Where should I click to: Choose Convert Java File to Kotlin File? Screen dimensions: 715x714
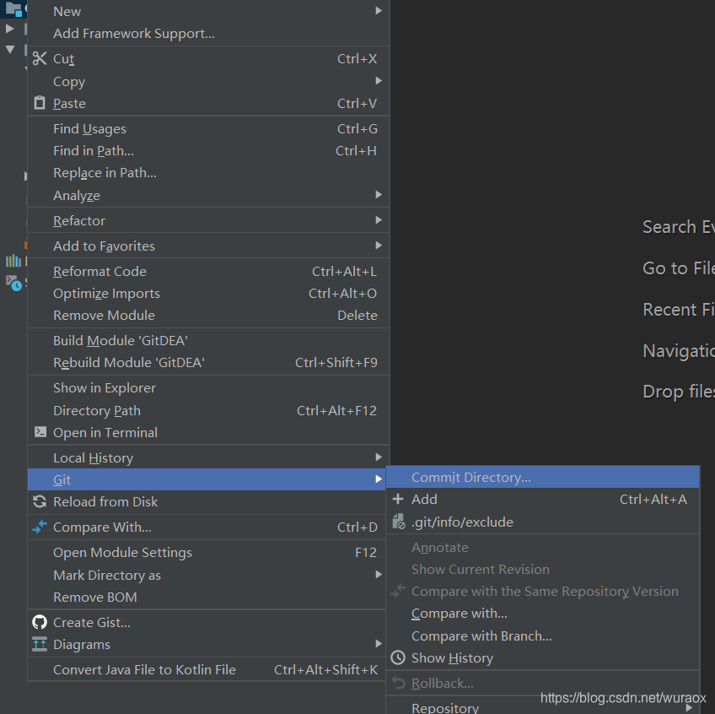[x=207, y=670]
